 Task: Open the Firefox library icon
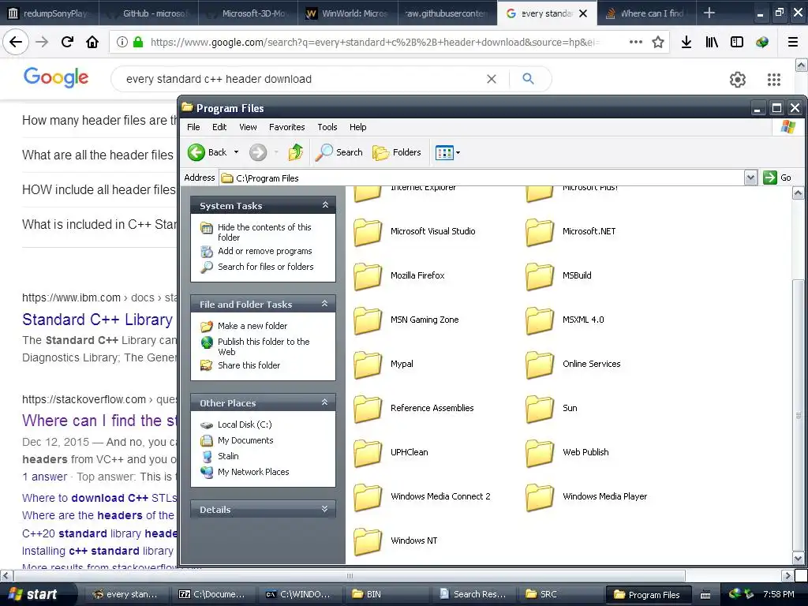(712, 43)
